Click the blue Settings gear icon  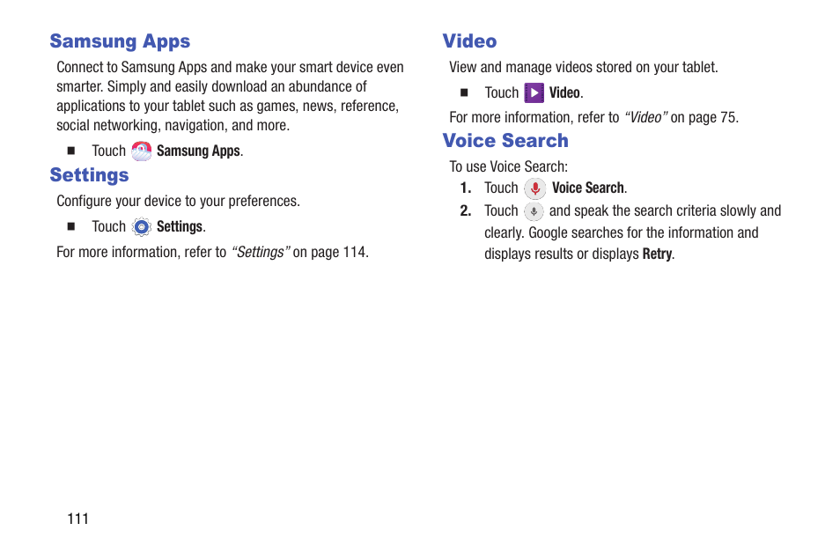(142, 227)
